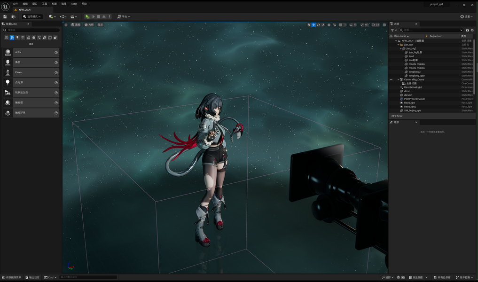Select the 玩家出生点 player start entry
This screenshot has height=282, width=478.
(x=31, y=93)
